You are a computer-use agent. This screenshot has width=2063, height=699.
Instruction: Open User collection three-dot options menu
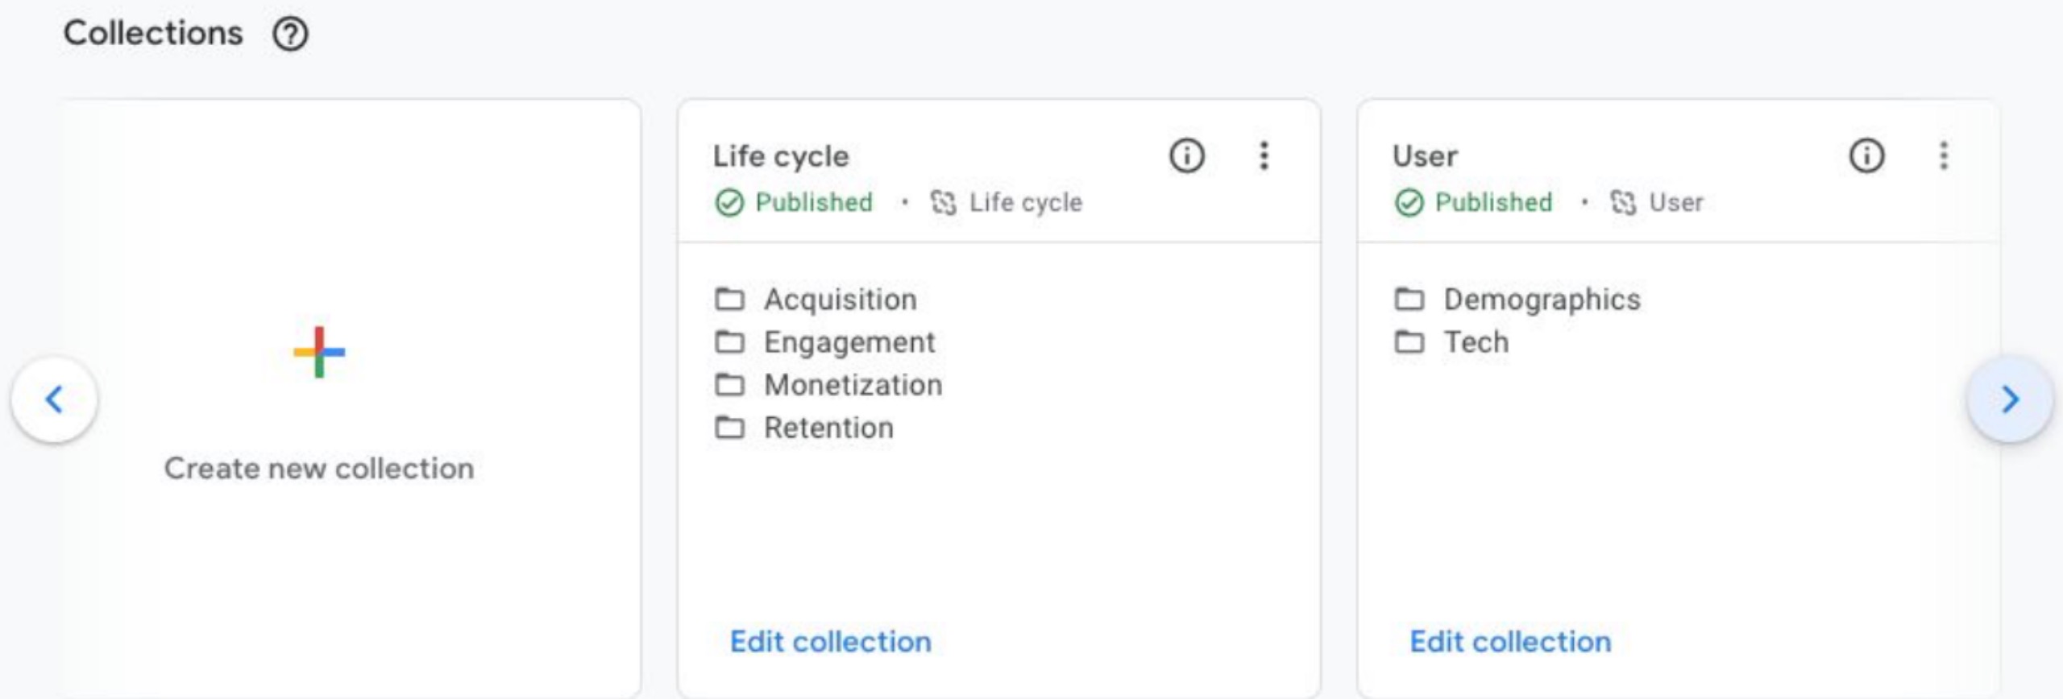point(1943,155)
